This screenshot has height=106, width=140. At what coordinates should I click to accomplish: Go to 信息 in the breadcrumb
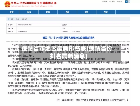pyautogui.click(x=17, y=19)
